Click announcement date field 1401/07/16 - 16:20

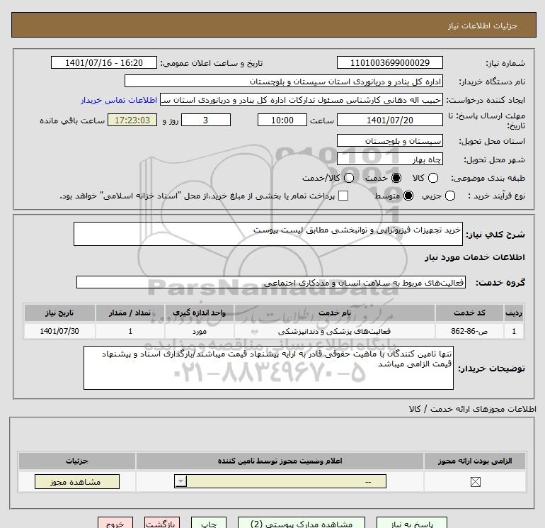tap(104, 62)
